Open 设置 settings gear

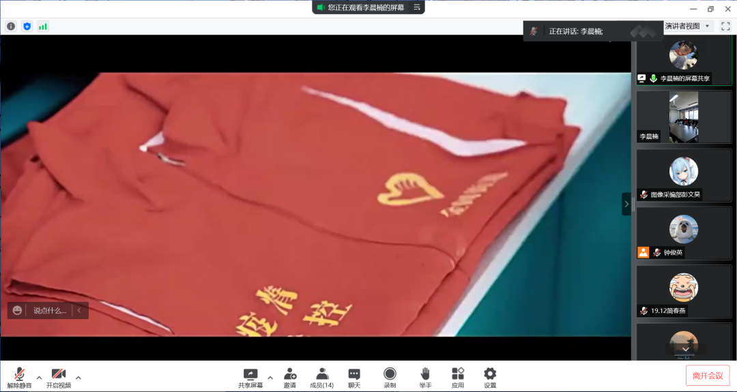tap(490, 374)
